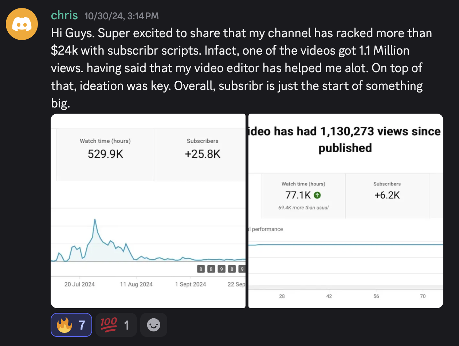The image size is (459, 346).
Task: Toggle the 100 reaction with 1
Action: tap(116, 325)
